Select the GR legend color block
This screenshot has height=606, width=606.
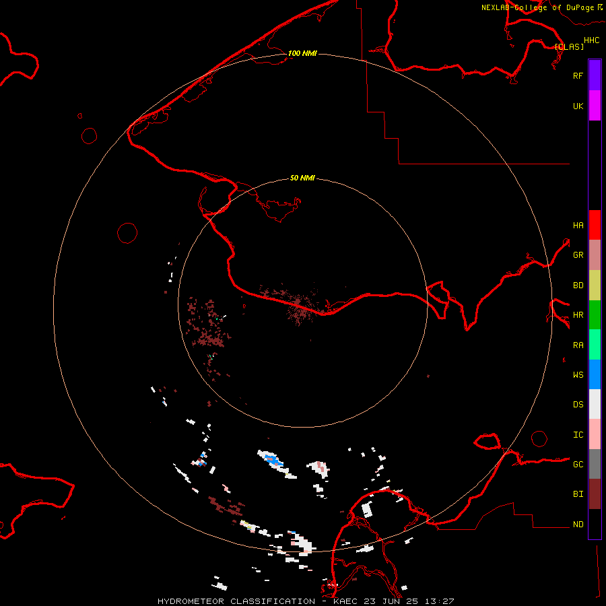595,255
